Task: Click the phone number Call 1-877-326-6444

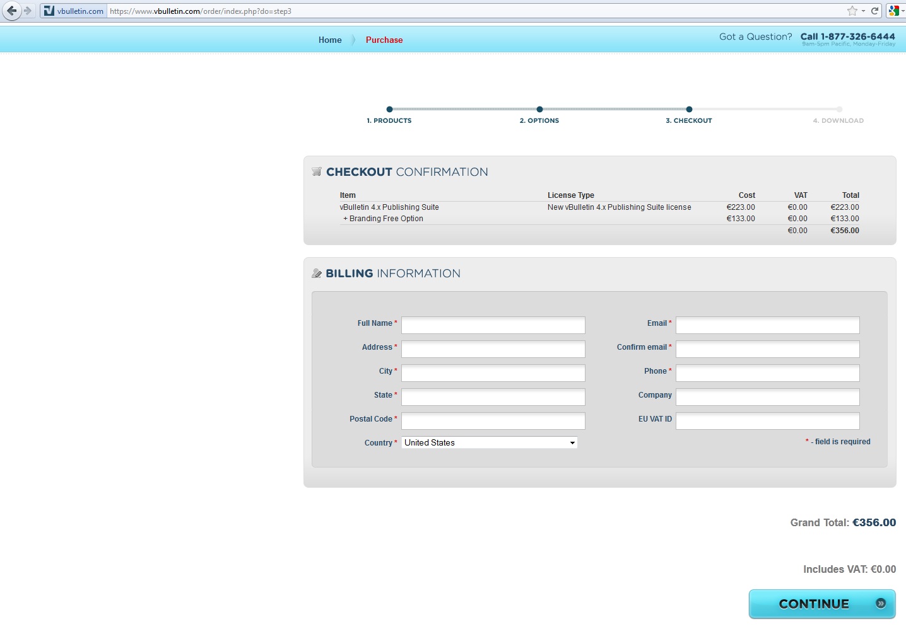Action: (x=848, y=37)
